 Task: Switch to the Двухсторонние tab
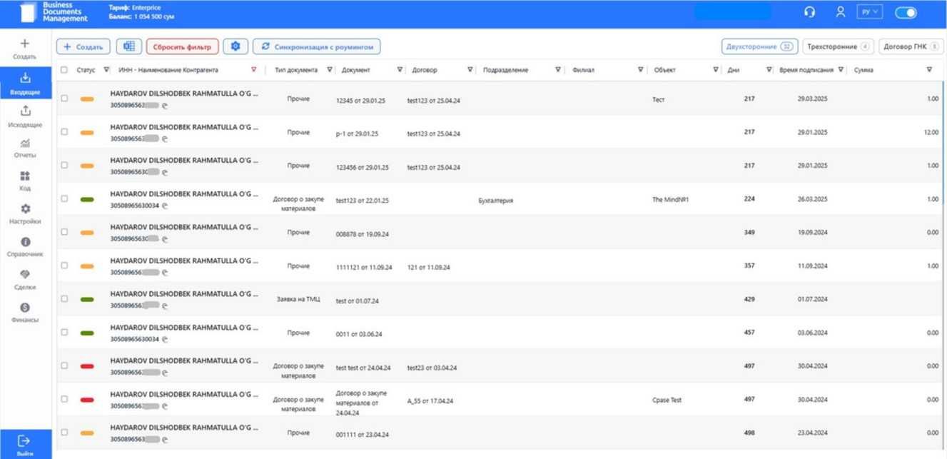coord(759,46)
